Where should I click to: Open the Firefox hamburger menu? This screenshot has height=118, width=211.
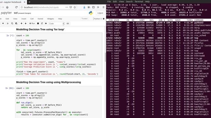point(103,7)
